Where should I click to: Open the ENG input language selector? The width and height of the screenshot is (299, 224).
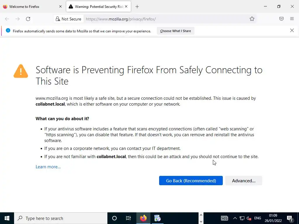[x=258, y=218]
